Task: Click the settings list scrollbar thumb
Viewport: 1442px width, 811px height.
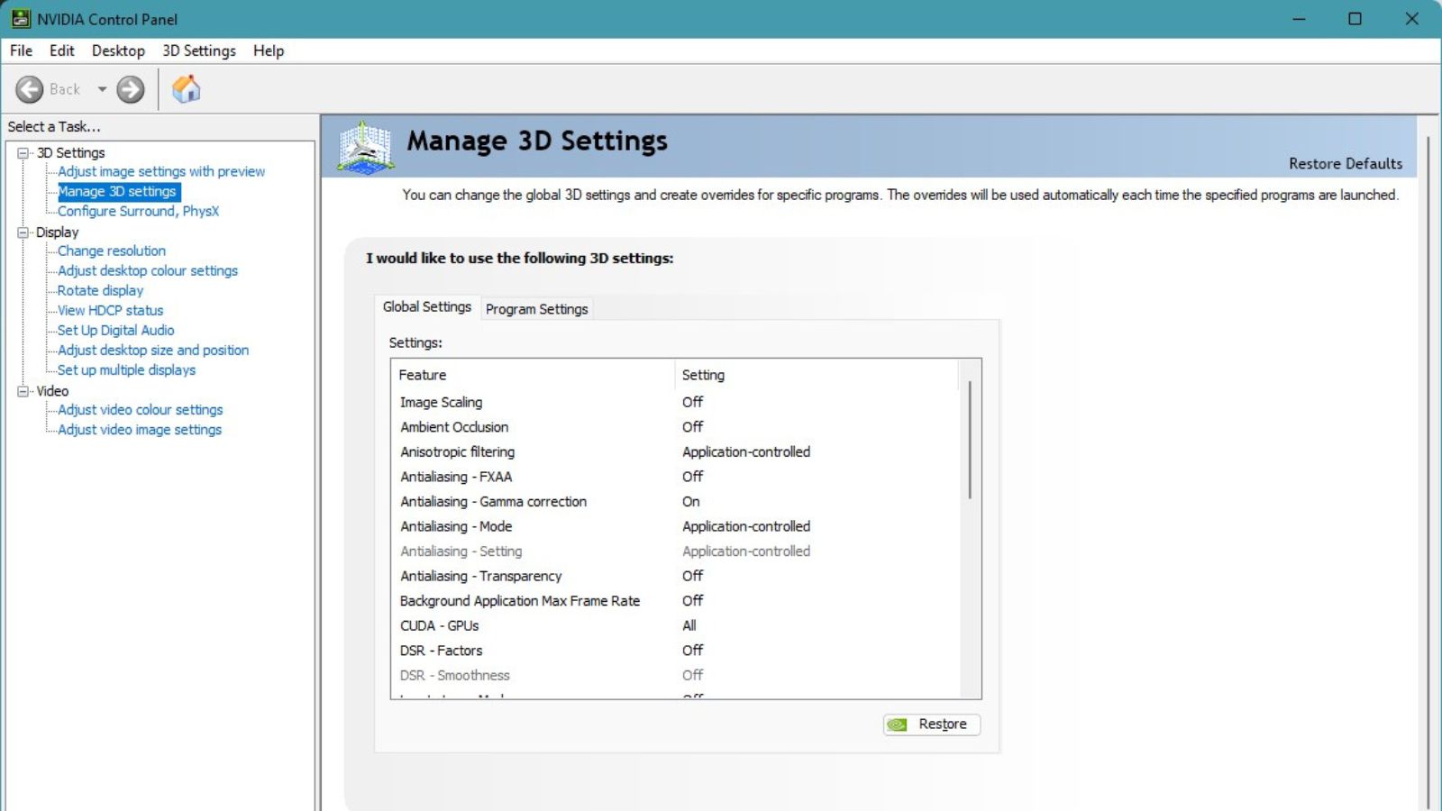Action: tap(970, 440)
